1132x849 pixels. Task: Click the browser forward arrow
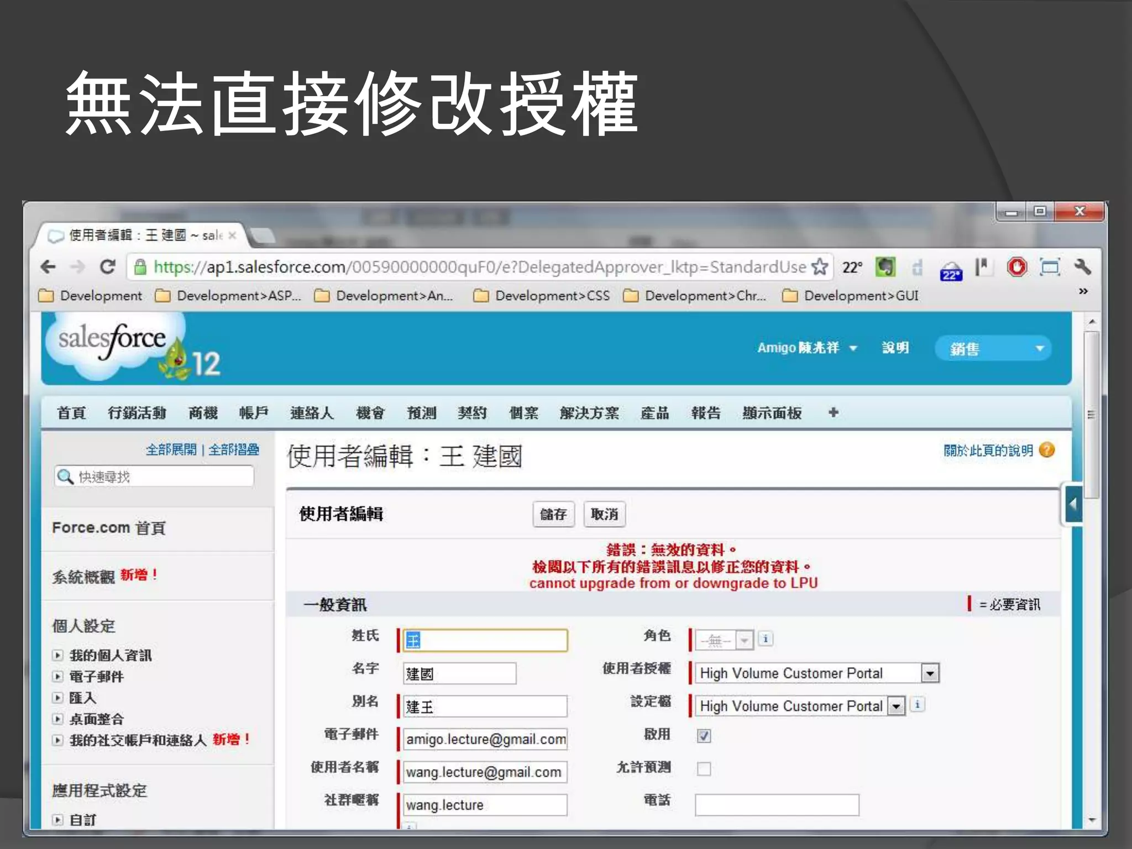(x=78, y=267)
